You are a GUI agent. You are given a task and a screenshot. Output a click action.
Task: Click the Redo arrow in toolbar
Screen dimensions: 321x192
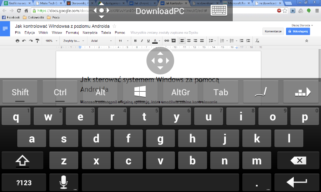coord(31,41)
